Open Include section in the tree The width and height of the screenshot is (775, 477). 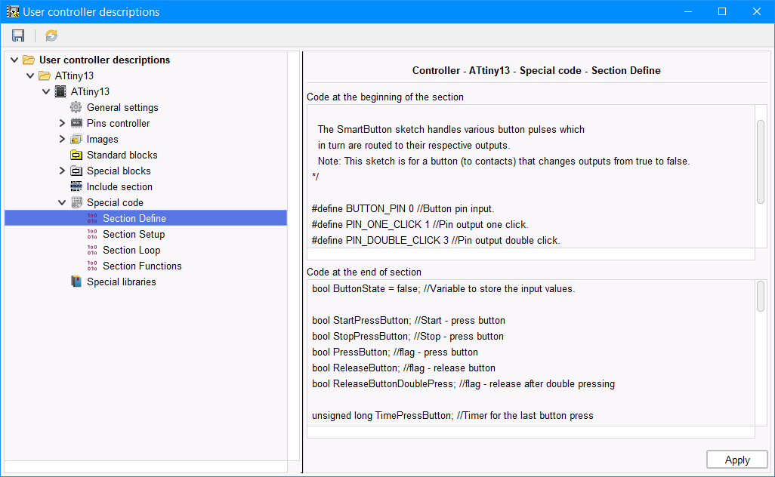point(119,186)
